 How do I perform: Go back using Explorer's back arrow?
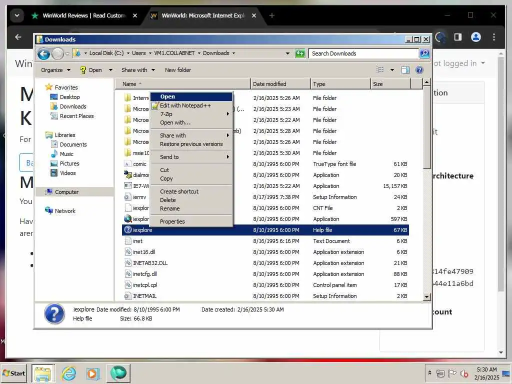pos(43,53)
